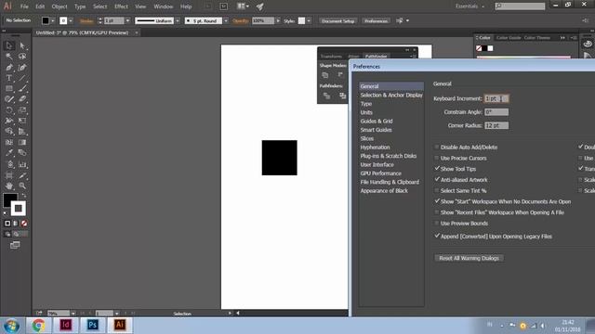Click the Document Setup button

point(337,20)
